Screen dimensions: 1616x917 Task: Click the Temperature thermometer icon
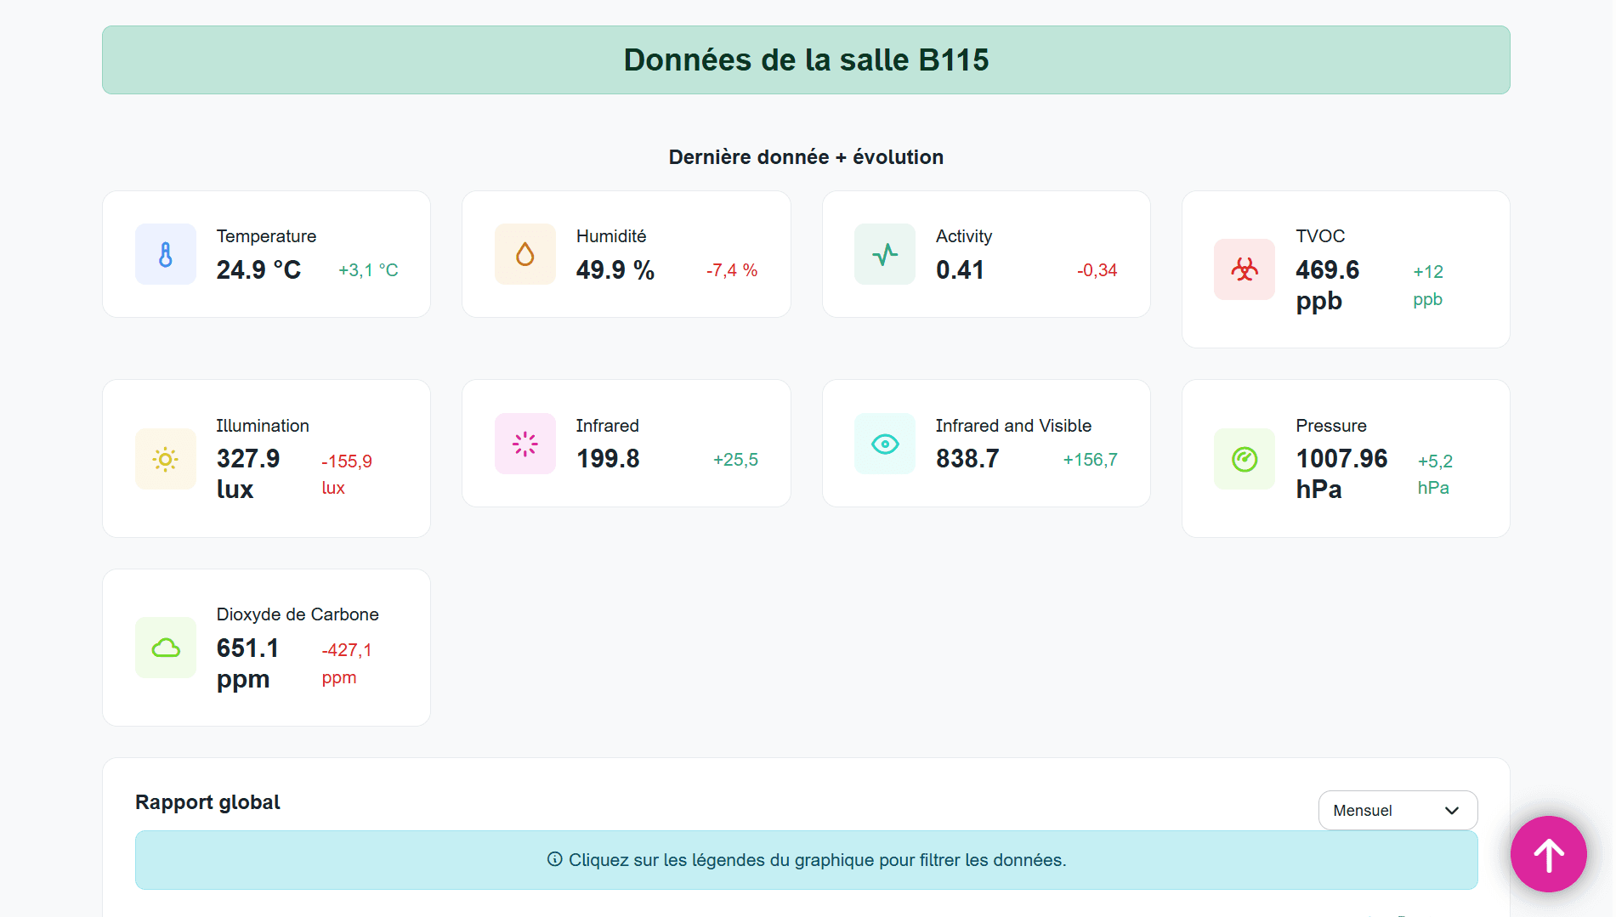(165, 253)
